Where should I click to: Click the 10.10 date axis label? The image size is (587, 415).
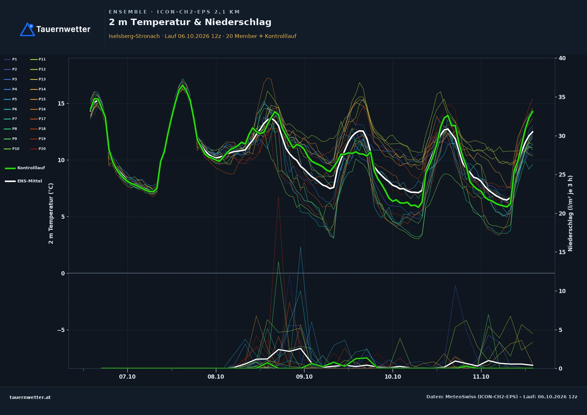[x=393, y=377]
